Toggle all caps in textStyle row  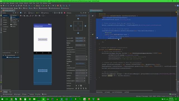[81, 86]
